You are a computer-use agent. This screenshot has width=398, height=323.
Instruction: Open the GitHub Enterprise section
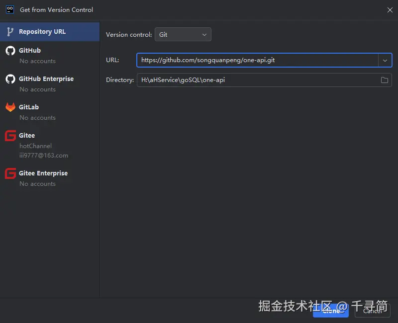coord(50,84)
